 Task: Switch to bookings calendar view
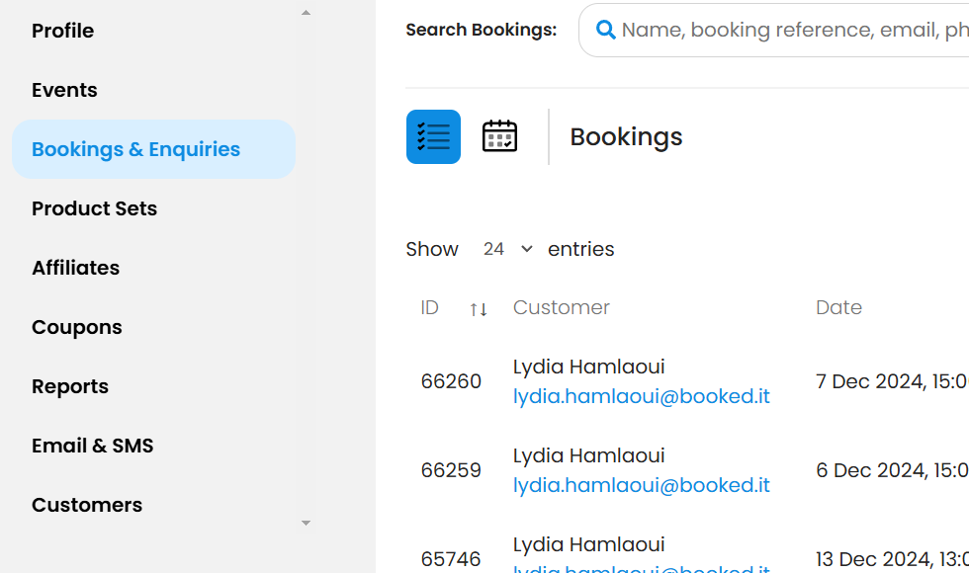click(499, 136)
